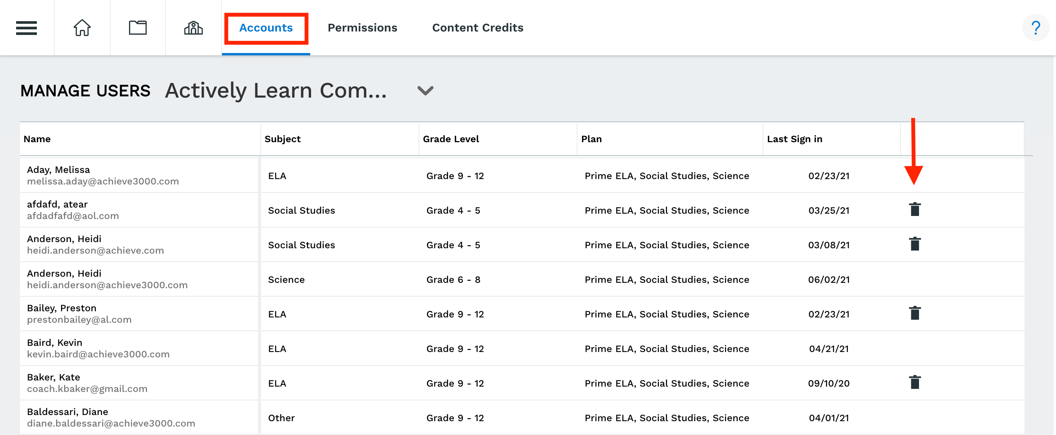The width and height of the screenshot is (1056, 435).
Task: Open the folder workspace icon
Action: (138, 28)
